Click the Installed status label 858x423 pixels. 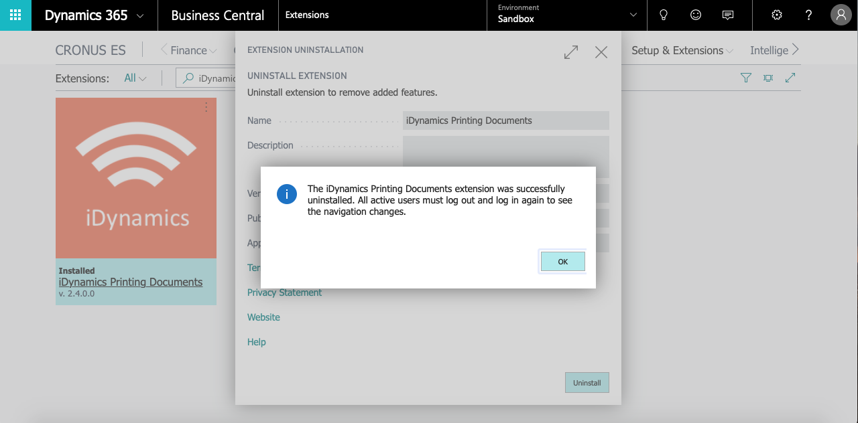tap(77, 271)
